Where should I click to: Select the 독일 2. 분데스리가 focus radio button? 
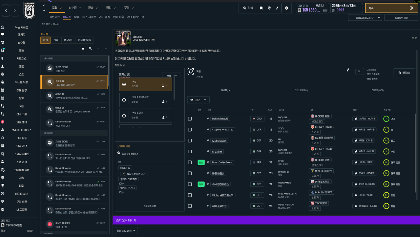click(x=124, y=100)
